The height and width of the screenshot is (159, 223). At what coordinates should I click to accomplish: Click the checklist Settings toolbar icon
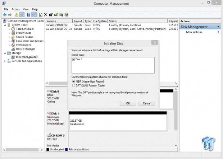click(67, 15)
